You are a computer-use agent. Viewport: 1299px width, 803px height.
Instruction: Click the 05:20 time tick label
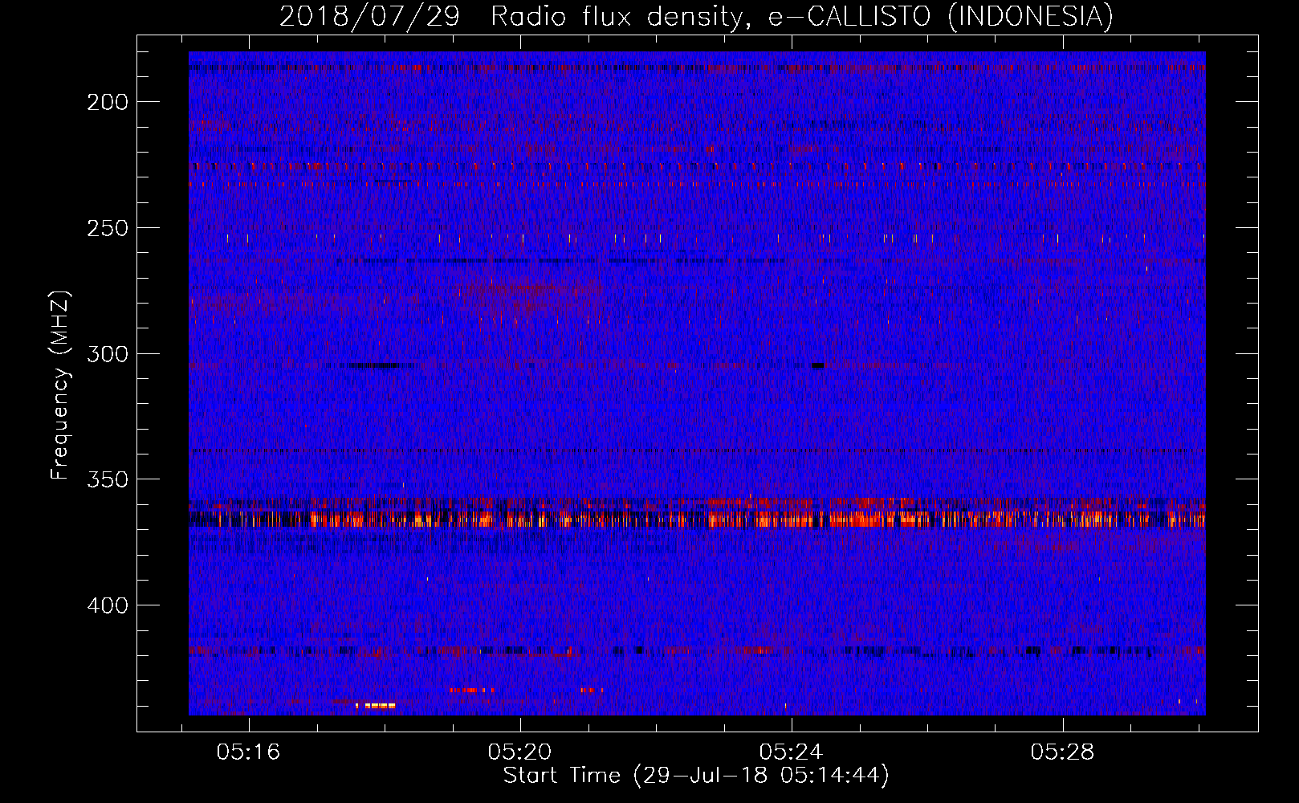pyautogui.click(x=519, y=752)
